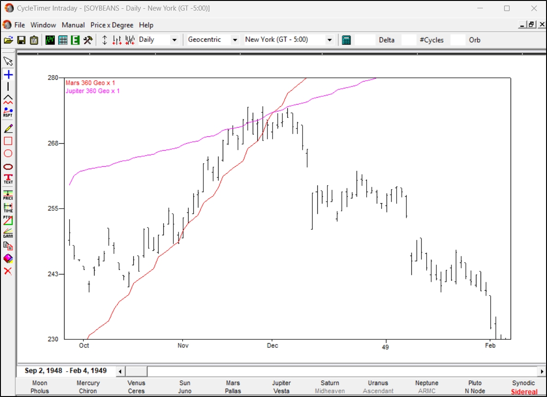Open the Daily timeframe dropdown
The width and height of the screenshot is (547, 397).
(x=175, y=40)
